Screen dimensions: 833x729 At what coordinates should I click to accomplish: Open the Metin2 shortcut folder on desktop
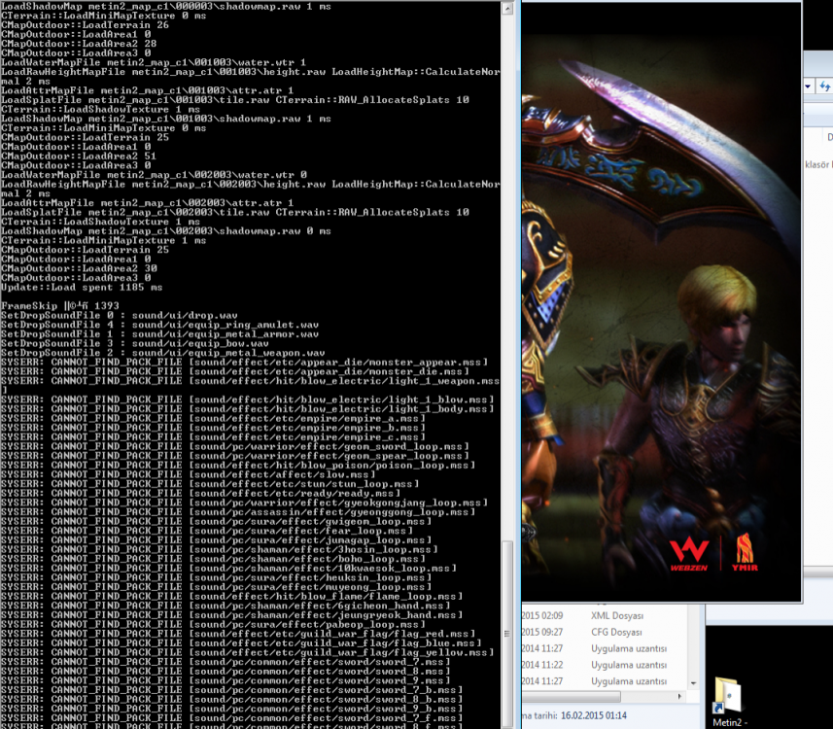point(728,702)
